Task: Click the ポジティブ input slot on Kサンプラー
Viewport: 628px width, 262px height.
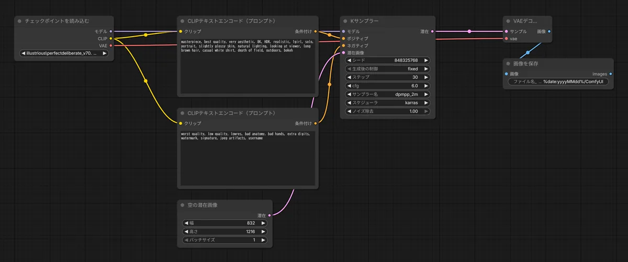Action: pyautogui.click(x=344, y=38)
